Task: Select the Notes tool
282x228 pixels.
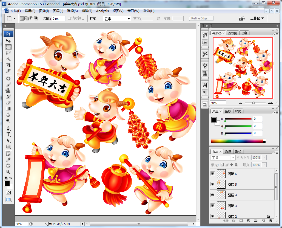Action: tap(8, 154)
